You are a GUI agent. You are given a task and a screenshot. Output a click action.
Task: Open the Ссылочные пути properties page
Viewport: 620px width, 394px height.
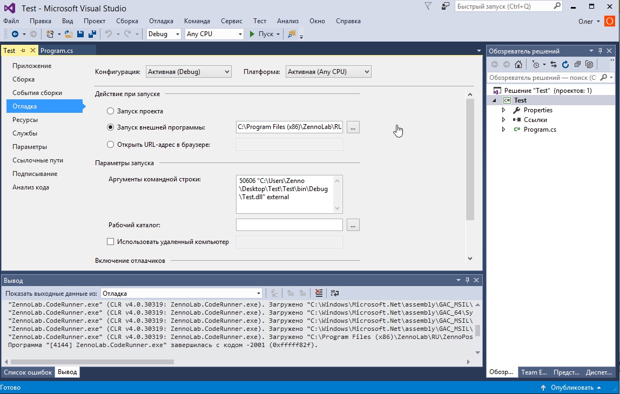coord(38,160)
